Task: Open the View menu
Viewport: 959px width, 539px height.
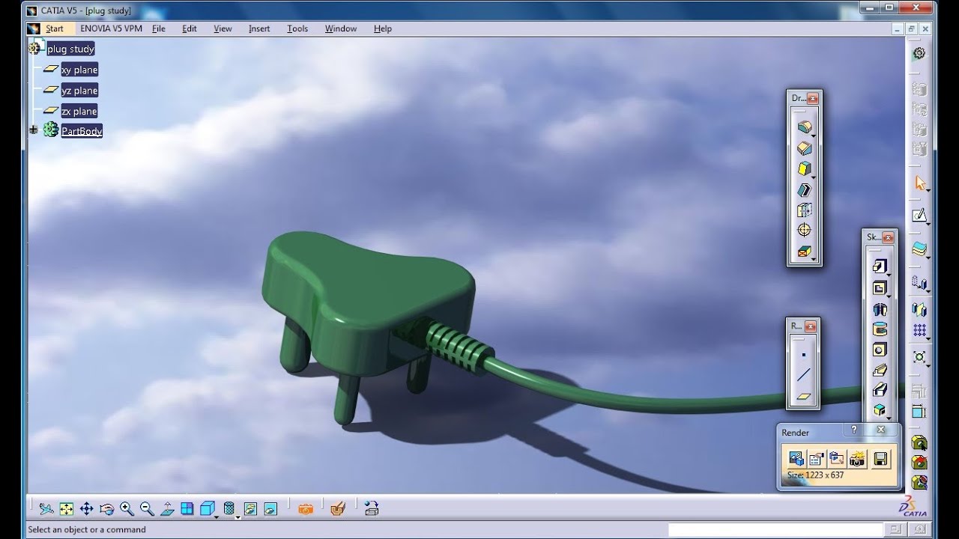Action: 223,28
